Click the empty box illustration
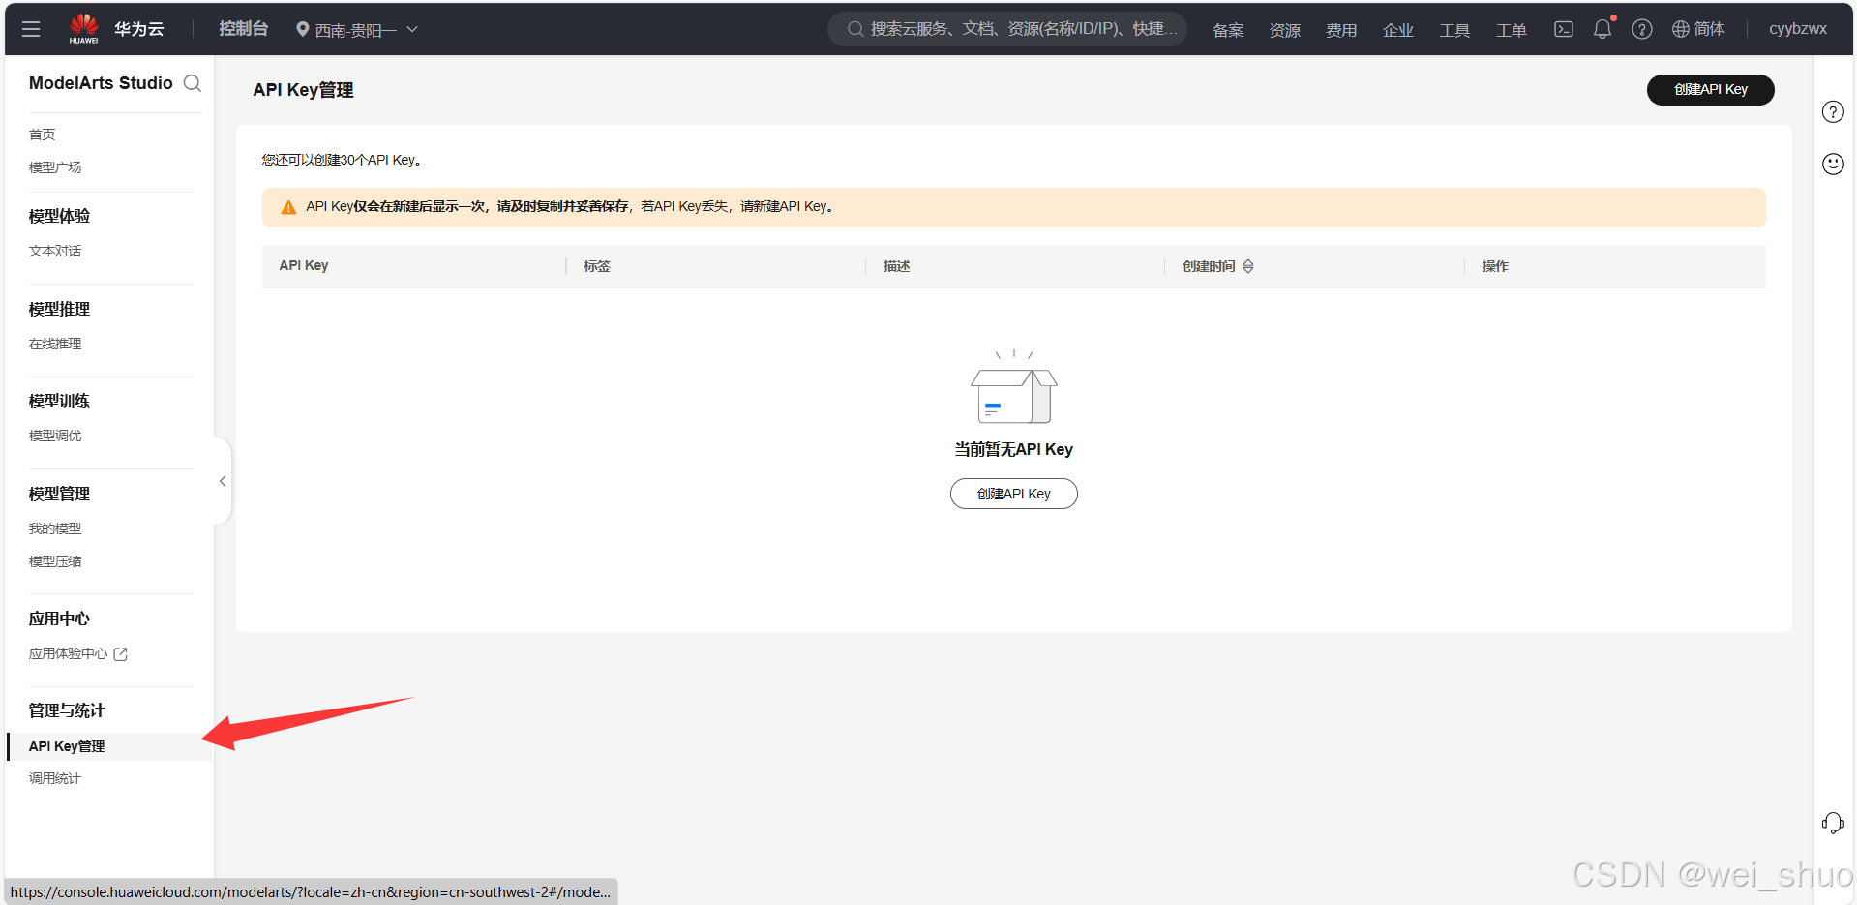The height and width of the screenshot is (905, 1857). coord(1013,388)
